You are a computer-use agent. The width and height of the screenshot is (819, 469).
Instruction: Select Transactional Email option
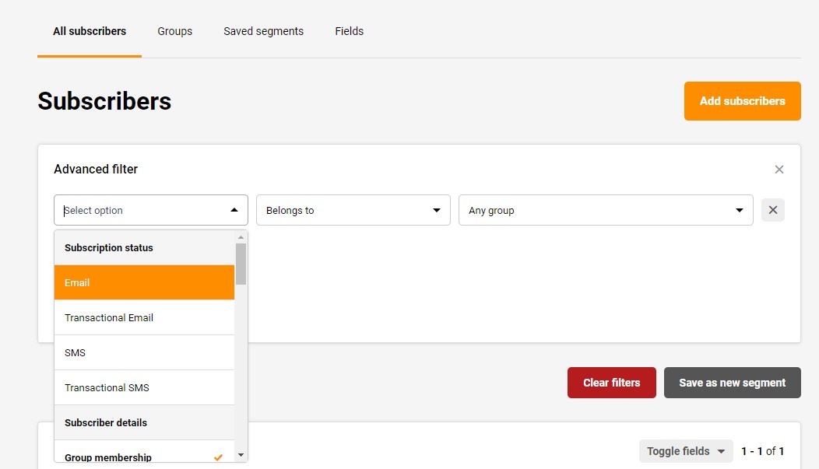[x=144, y=317]
